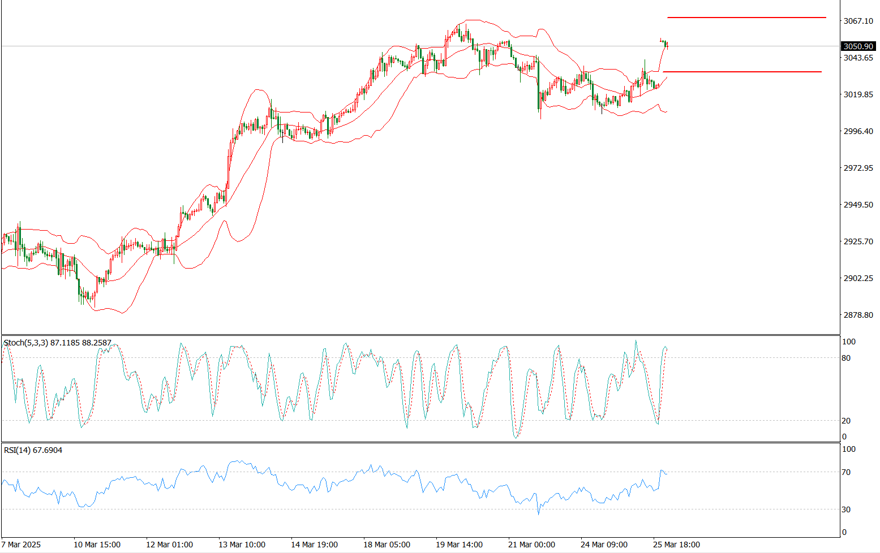Click the 80 level on Stochastic scale
This screenshot has width=880, height=553.
coord(846,358)
